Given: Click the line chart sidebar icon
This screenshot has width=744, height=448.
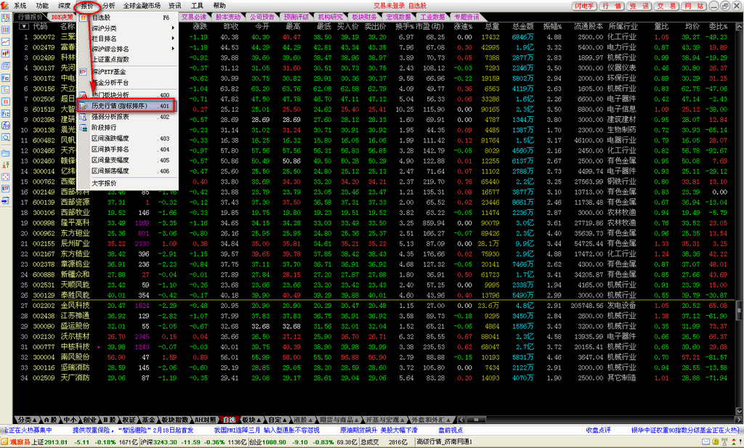Looking at the screenshot, I should [5, 41].
